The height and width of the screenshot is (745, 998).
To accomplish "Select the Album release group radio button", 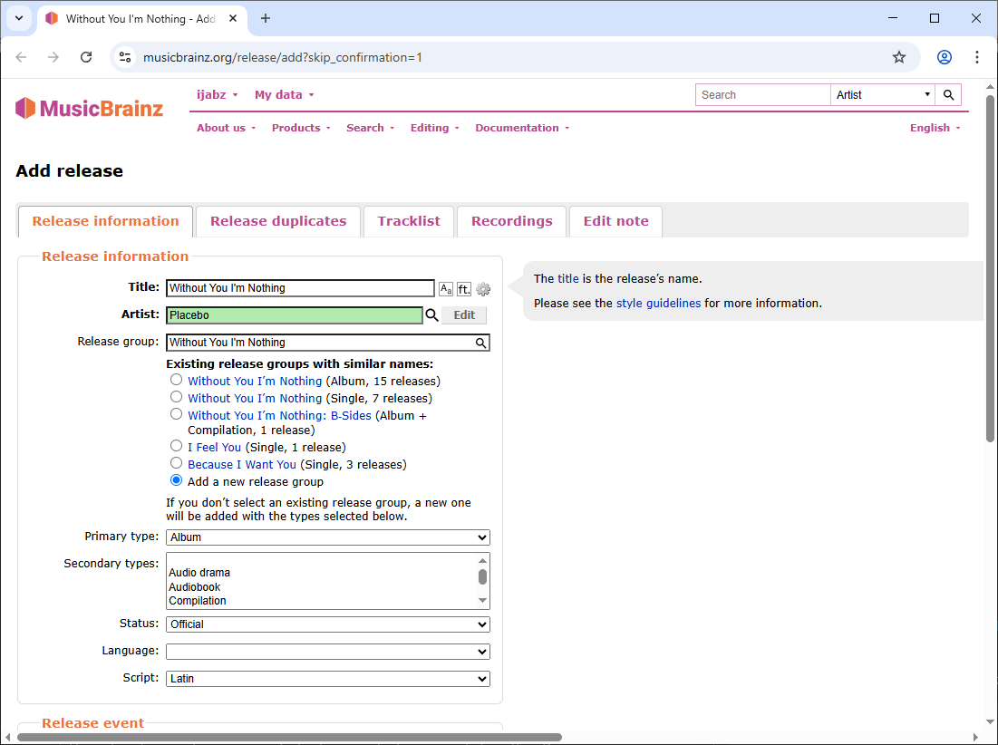I will [177, 380].
